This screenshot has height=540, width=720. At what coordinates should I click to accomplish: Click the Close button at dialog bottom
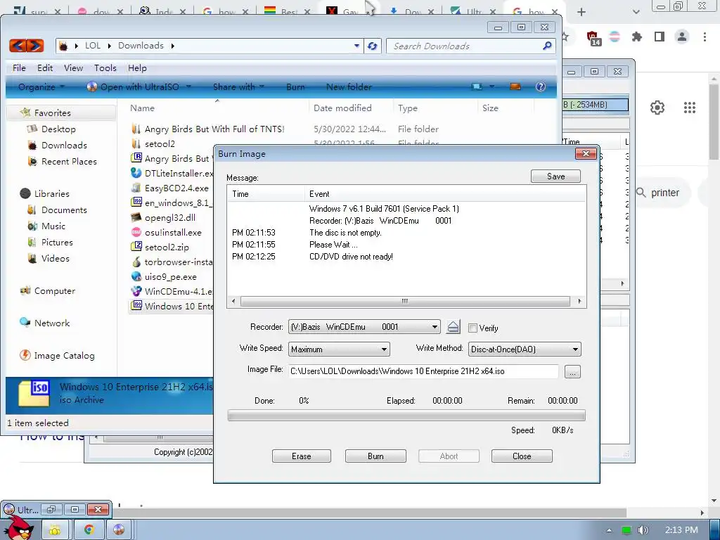tap(522, 456)
